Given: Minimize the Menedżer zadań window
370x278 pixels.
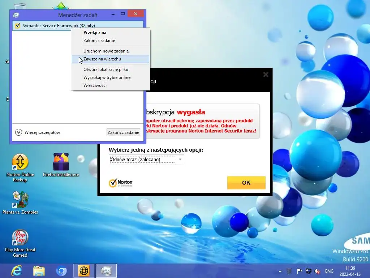Looking at the screenshot, I should [x=113, y=14].
